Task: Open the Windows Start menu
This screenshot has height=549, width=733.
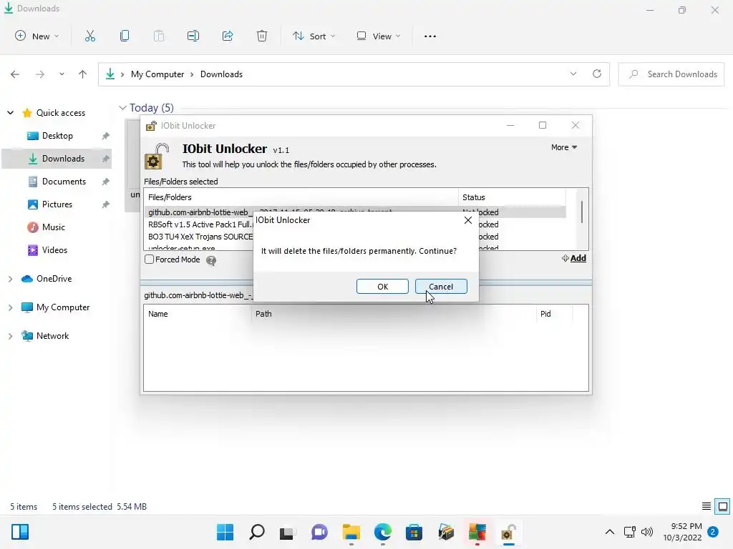Action: [x=225, y=532]
